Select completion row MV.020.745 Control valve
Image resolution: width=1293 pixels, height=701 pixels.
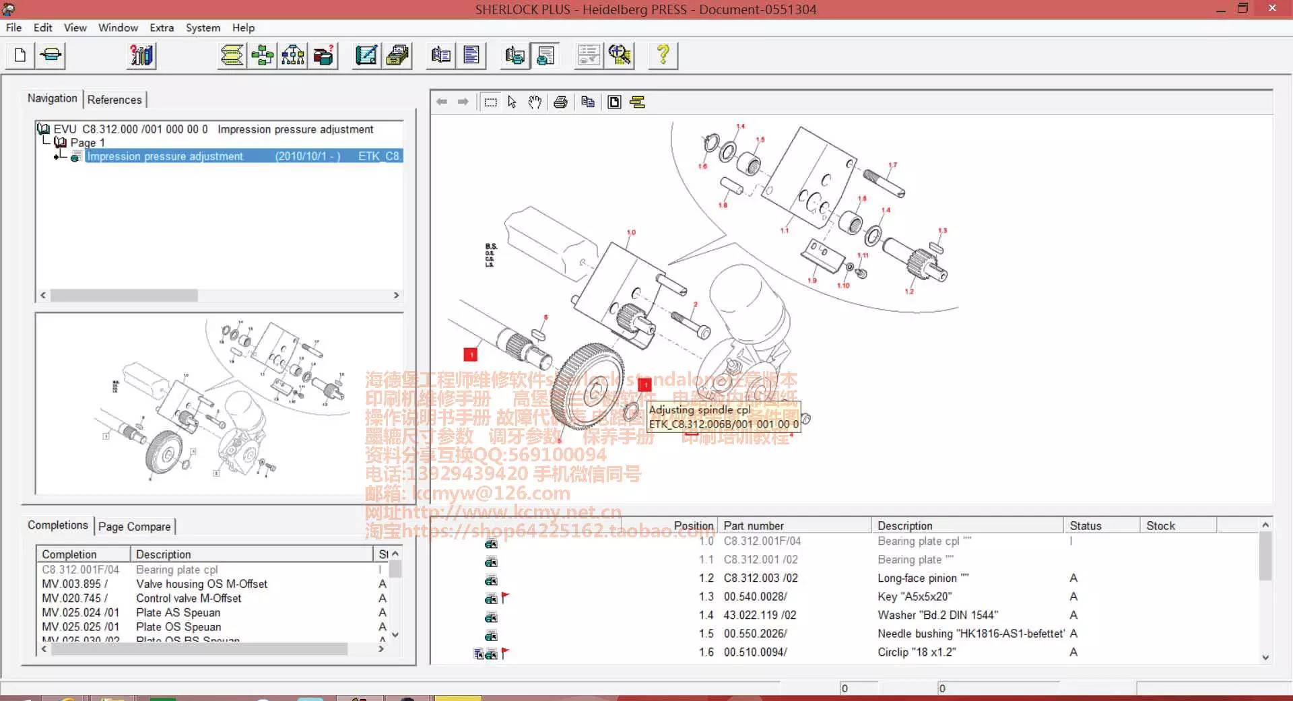[213, 598]
